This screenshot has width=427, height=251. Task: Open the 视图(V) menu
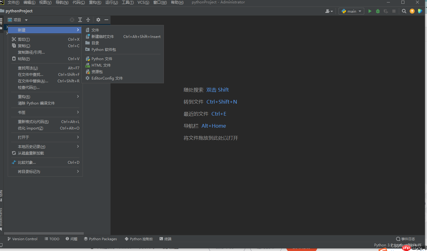pos(45,2)
